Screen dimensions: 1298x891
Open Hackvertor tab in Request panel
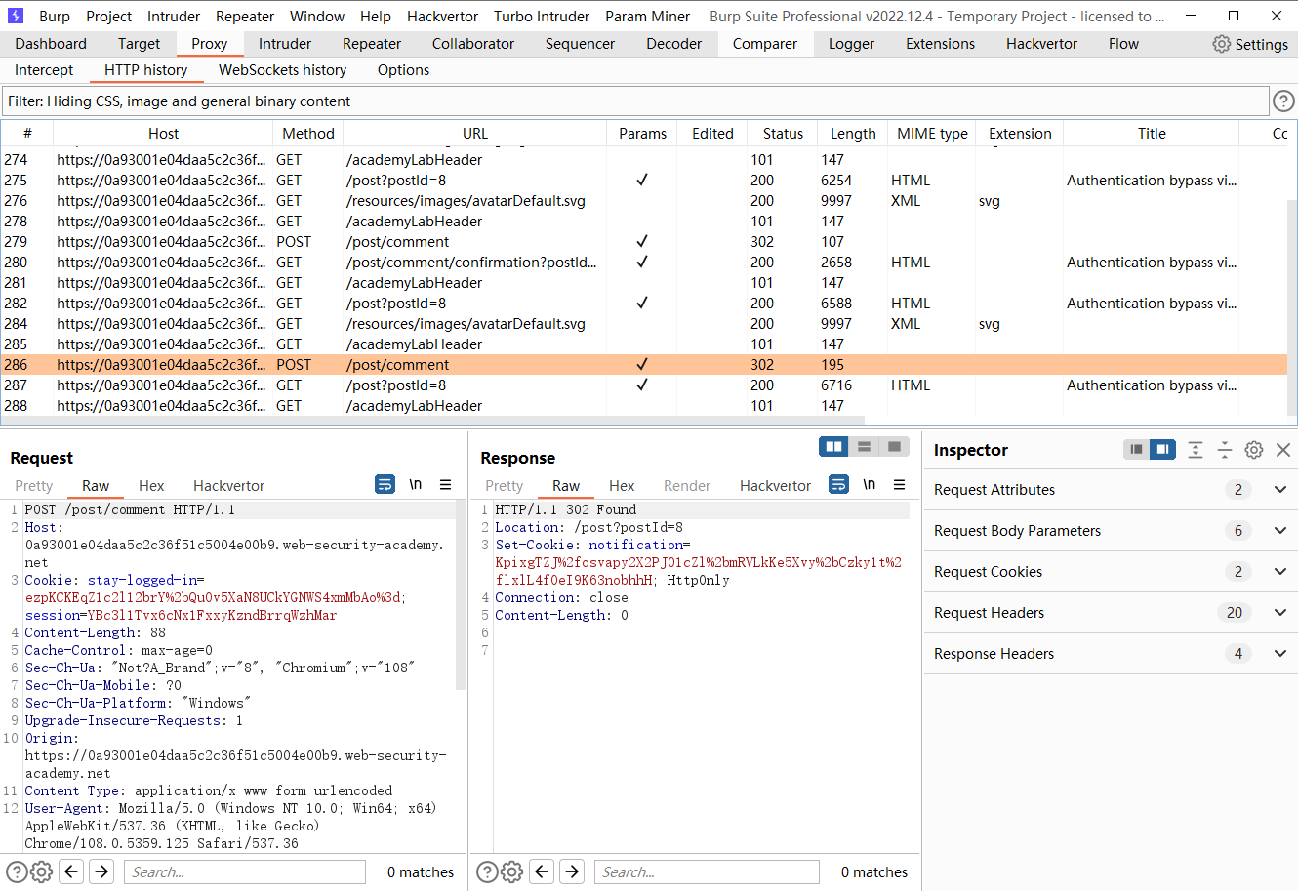[x=228, y=485]
